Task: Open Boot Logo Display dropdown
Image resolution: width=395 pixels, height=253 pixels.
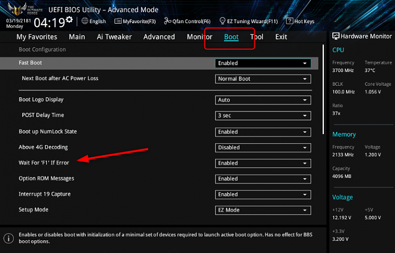Action: pyautogui.click(x=263, y=100)
